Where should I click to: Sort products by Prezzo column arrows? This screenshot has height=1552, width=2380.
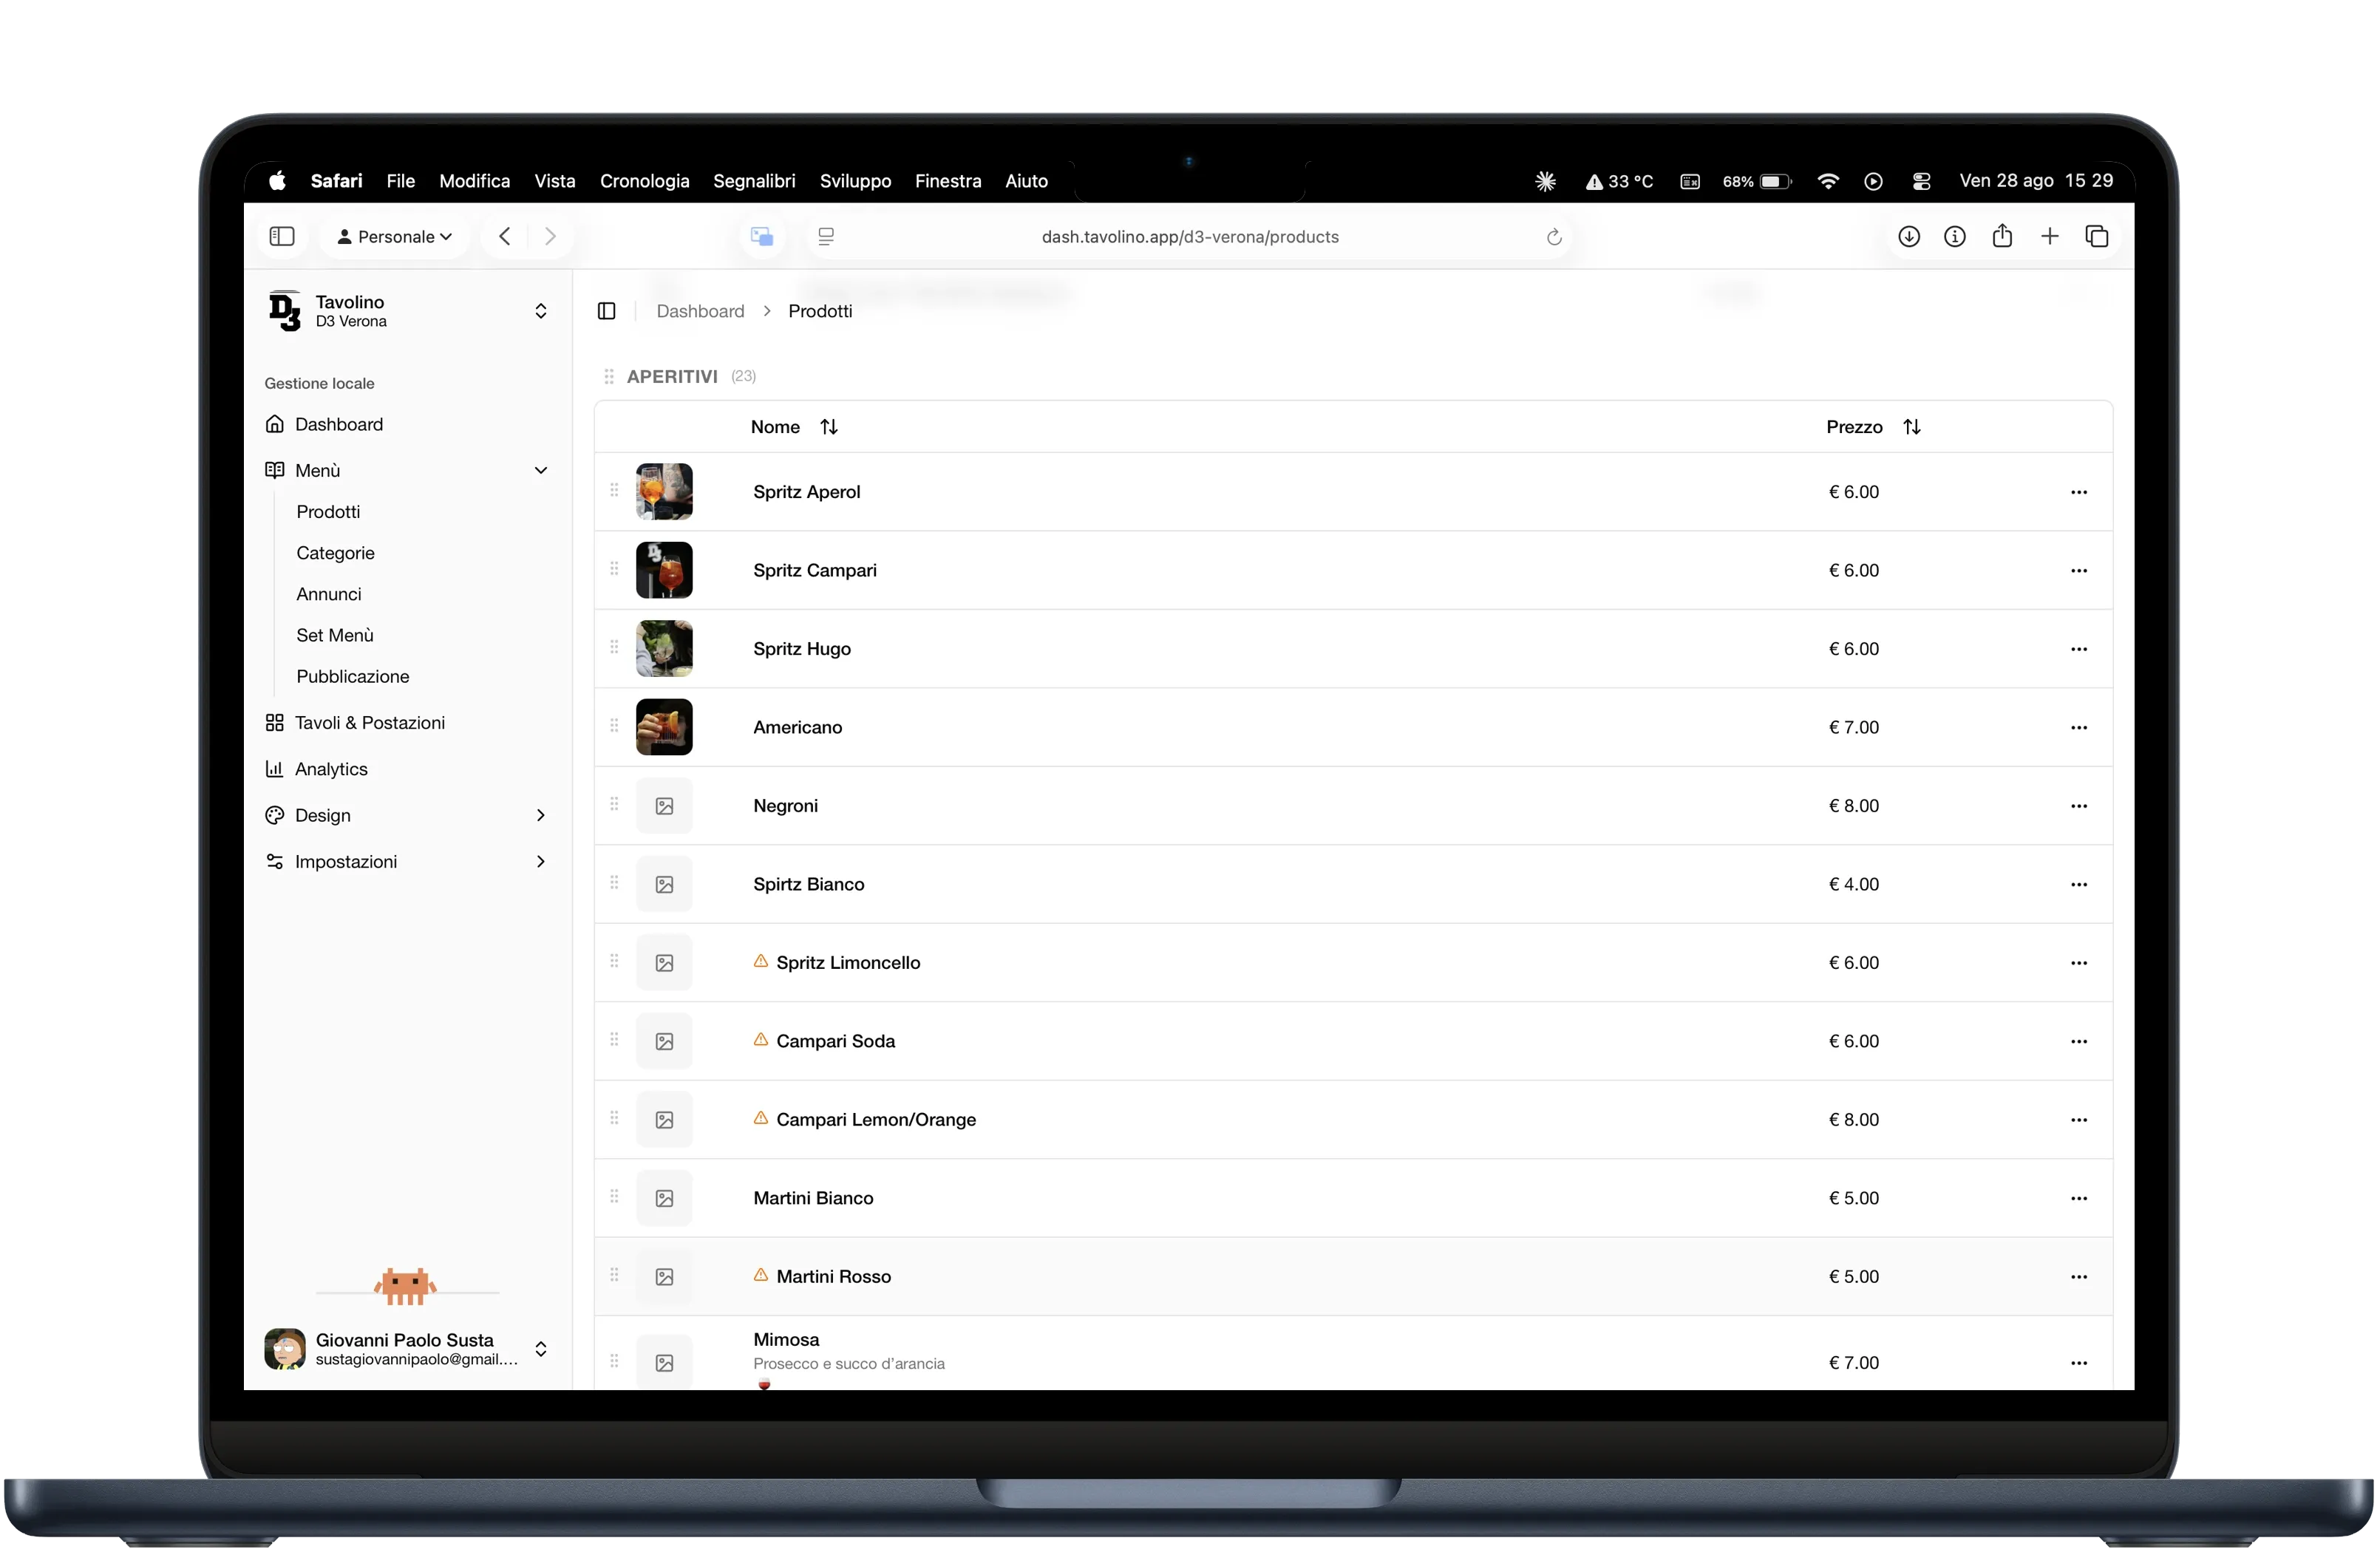pyautogui.click(x=1911, y=427)
